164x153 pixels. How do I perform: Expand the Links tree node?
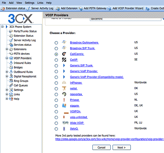point(7,94)
